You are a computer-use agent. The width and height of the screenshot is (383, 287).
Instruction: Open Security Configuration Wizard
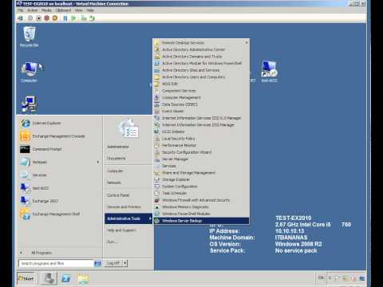click(201, 152)
